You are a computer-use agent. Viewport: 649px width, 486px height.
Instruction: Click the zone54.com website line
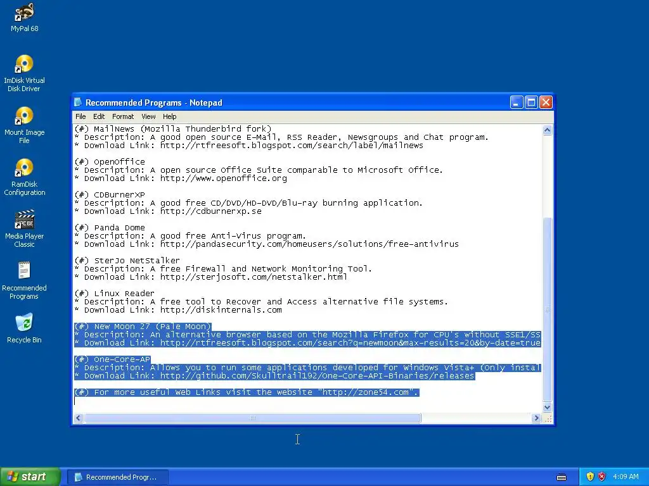click(247, 392)
